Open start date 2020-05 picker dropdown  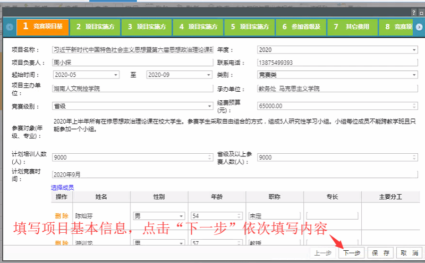click(x=116, y=75)
